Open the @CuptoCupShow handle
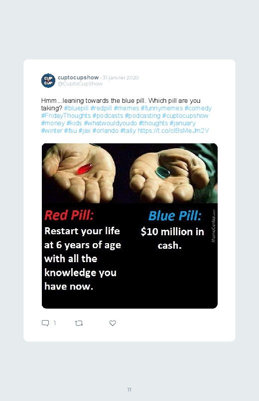 point(80,83)
